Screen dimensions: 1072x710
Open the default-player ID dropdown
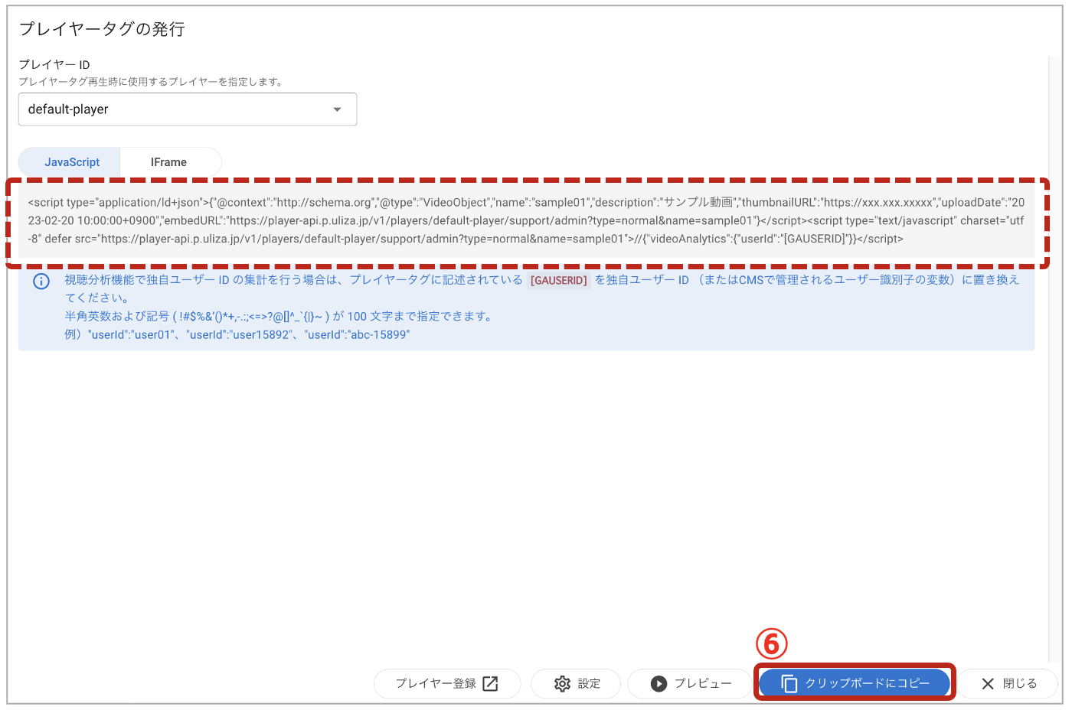click(x=188, y=109)
